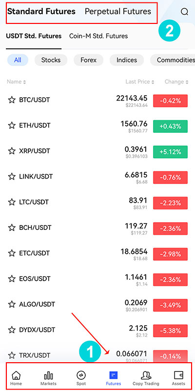Viewport: 195px width, 392px height.
Task: Filter by Stocks category chip
Action: [51, 60]
